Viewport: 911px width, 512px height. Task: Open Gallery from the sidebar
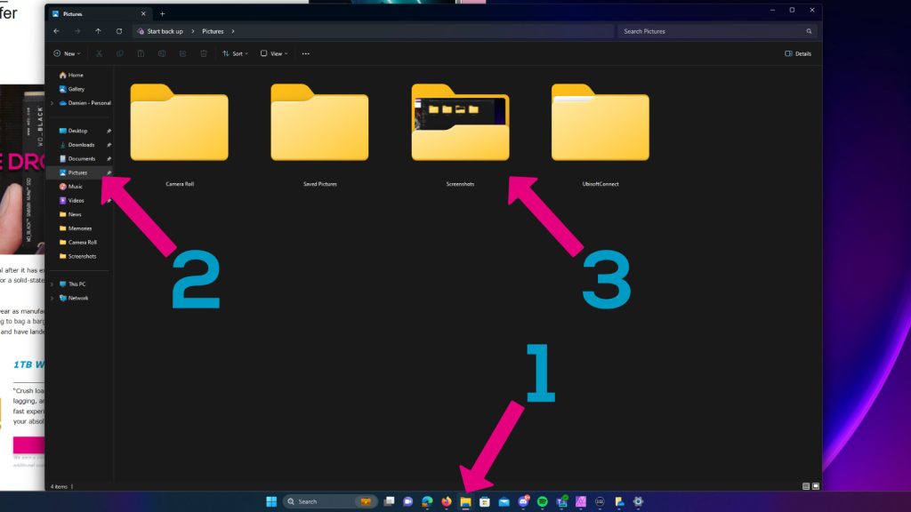tap(75, 88)
